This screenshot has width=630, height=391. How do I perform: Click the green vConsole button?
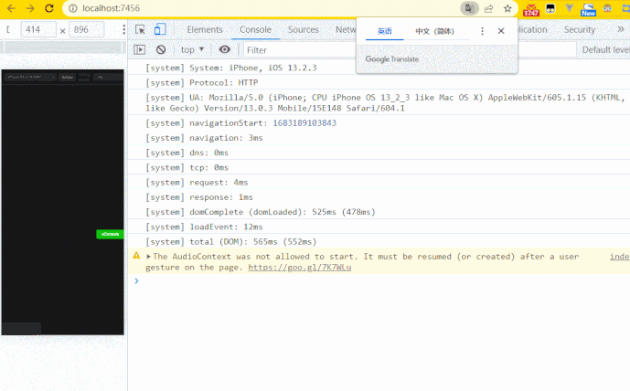[110, 234]
